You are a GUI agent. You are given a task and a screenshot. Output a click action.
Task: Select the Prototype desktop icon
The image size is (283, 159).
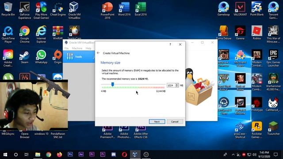click(256, 104)
